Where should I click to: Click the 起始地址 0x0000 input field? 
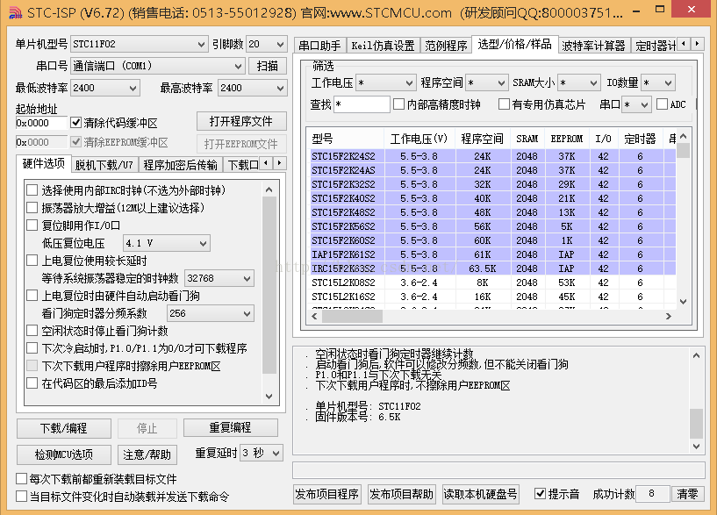pyautogui.click(x=41, y=123)
